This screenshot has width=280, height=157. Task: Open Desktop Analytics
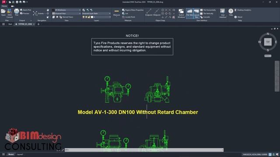(x=243, y=10)
